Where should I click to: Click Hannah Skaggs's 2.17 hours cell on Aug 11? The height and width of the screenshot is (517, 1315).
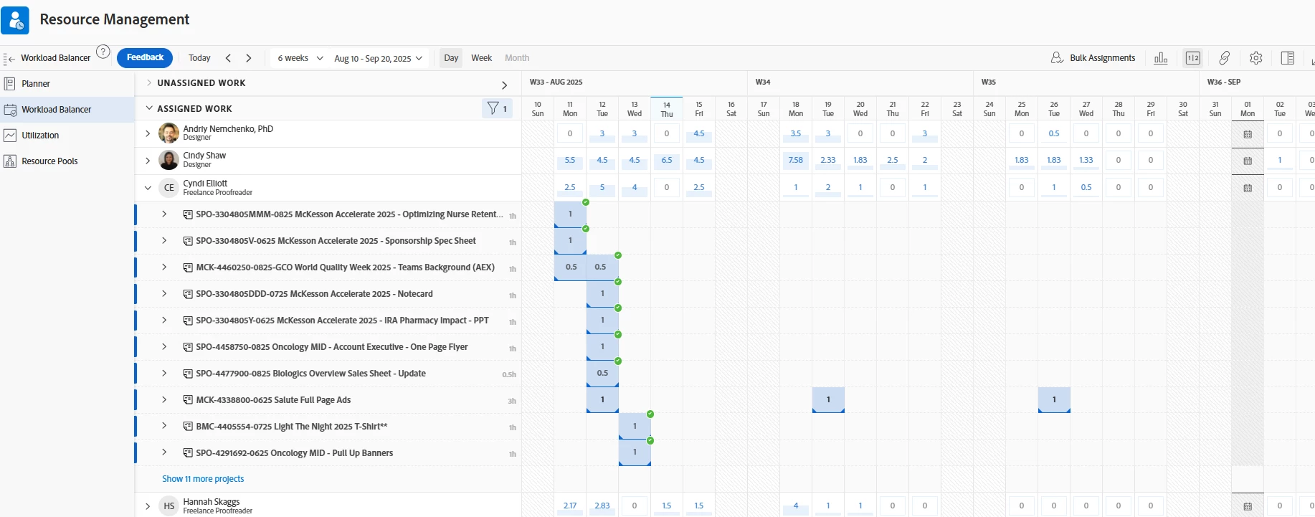point(570,506)
